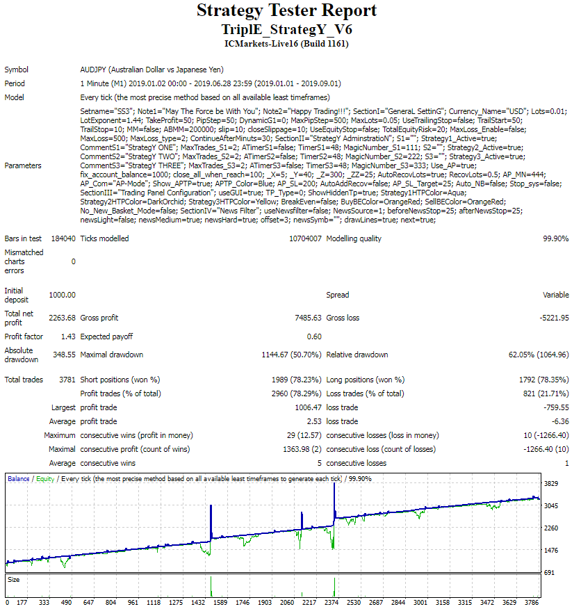The image size is (581, 609).
Task: Click the net profit value '2263.68'
Action: (x=62, y=318)
